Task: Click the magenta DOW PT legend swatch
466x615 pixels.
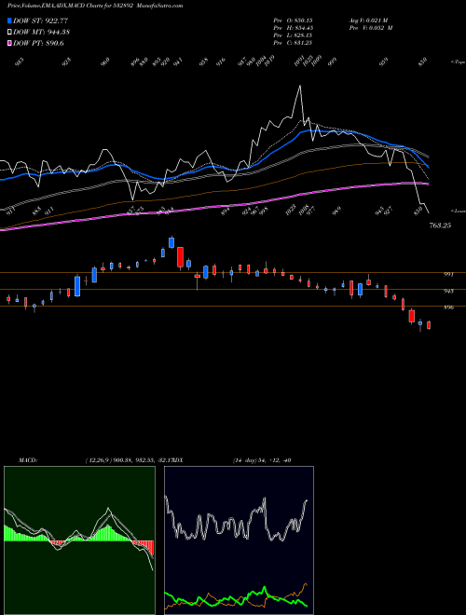Action: pos(9,44)
